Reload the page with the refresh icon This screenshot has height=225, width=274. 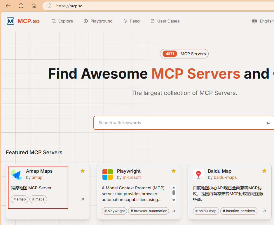(x=21, y=6)
